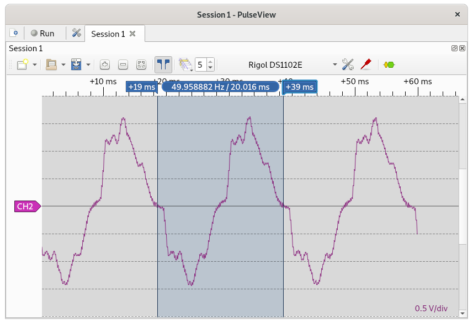Expand the save options dropdown arrow
The image size is (473, 324).
point(88,64)
